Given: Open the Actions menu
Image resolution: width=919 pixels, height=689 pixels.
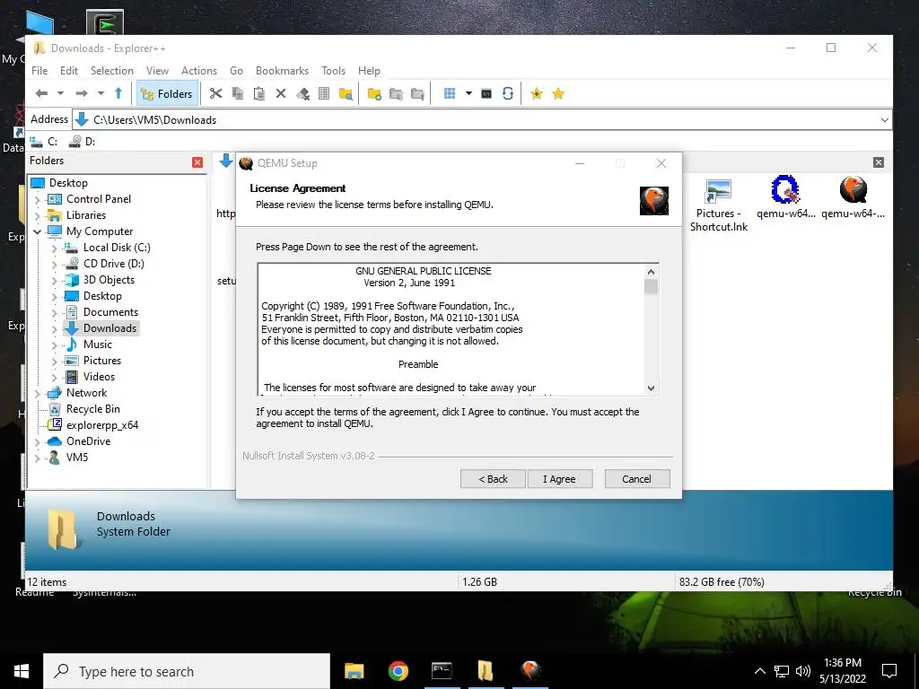Looking at the screenshot, I should click(x=198, y=70).
